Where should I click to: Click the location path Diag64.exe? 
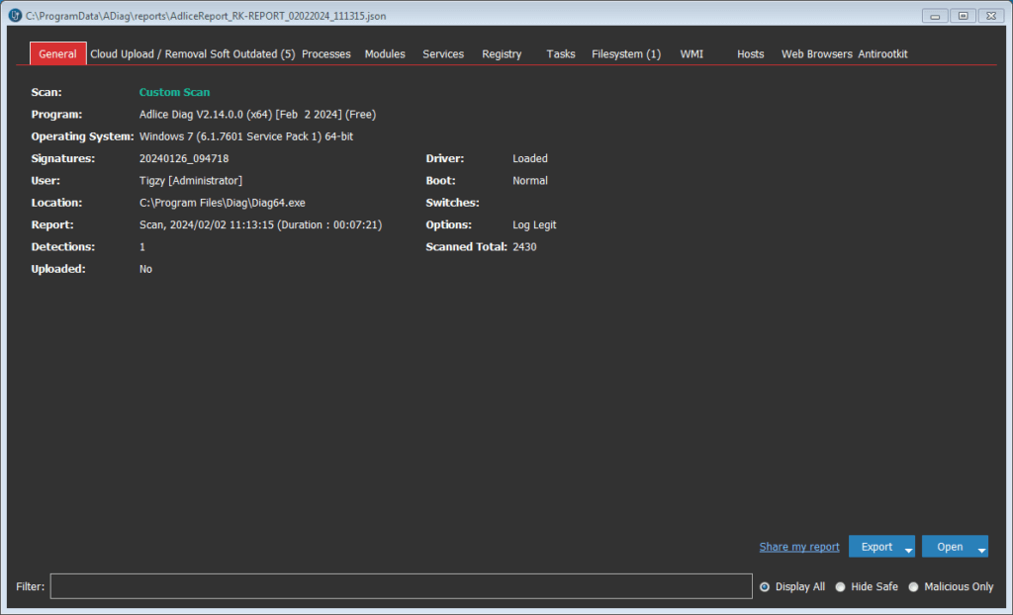(223, 203)
